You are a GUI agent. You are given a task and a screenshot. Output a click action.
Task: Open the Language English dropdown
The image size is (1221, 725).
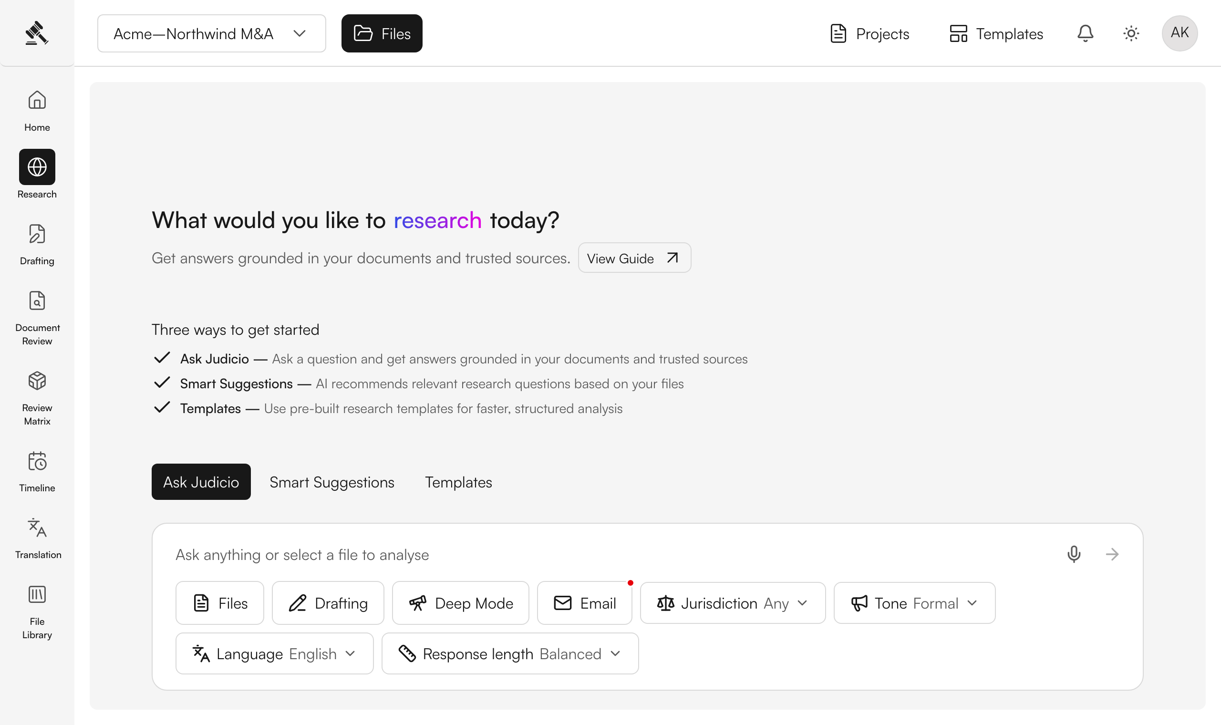click(274, 653)
